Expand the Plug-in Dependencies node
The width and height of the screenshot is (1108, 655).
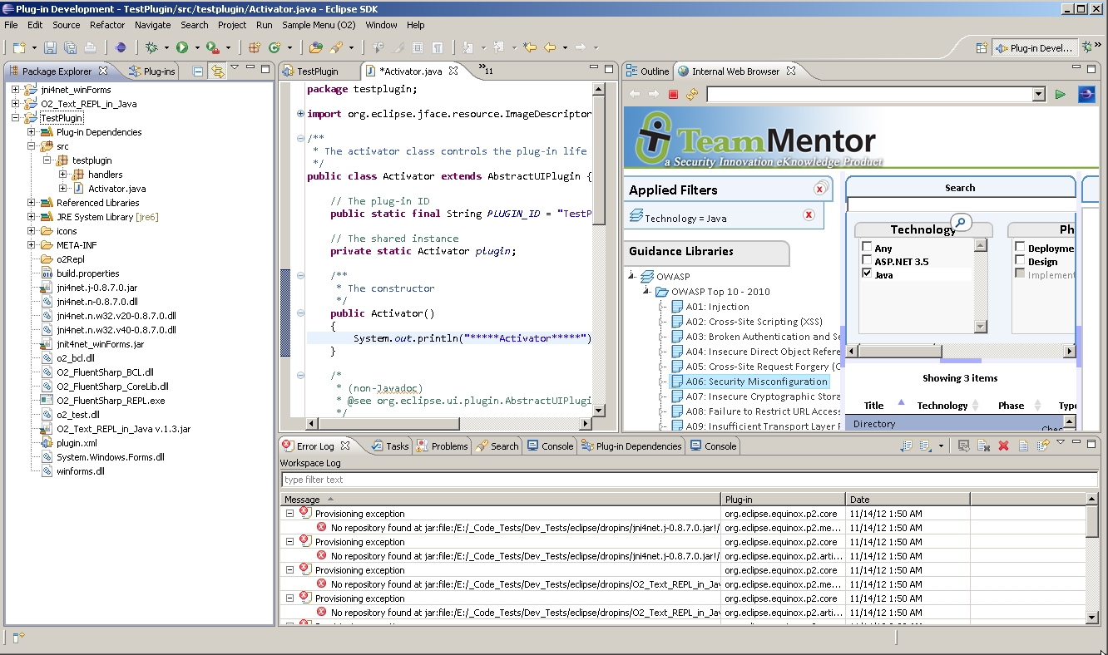32,132
